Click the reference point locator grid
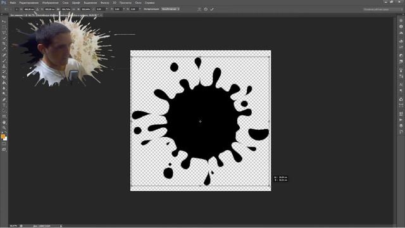 17,9
